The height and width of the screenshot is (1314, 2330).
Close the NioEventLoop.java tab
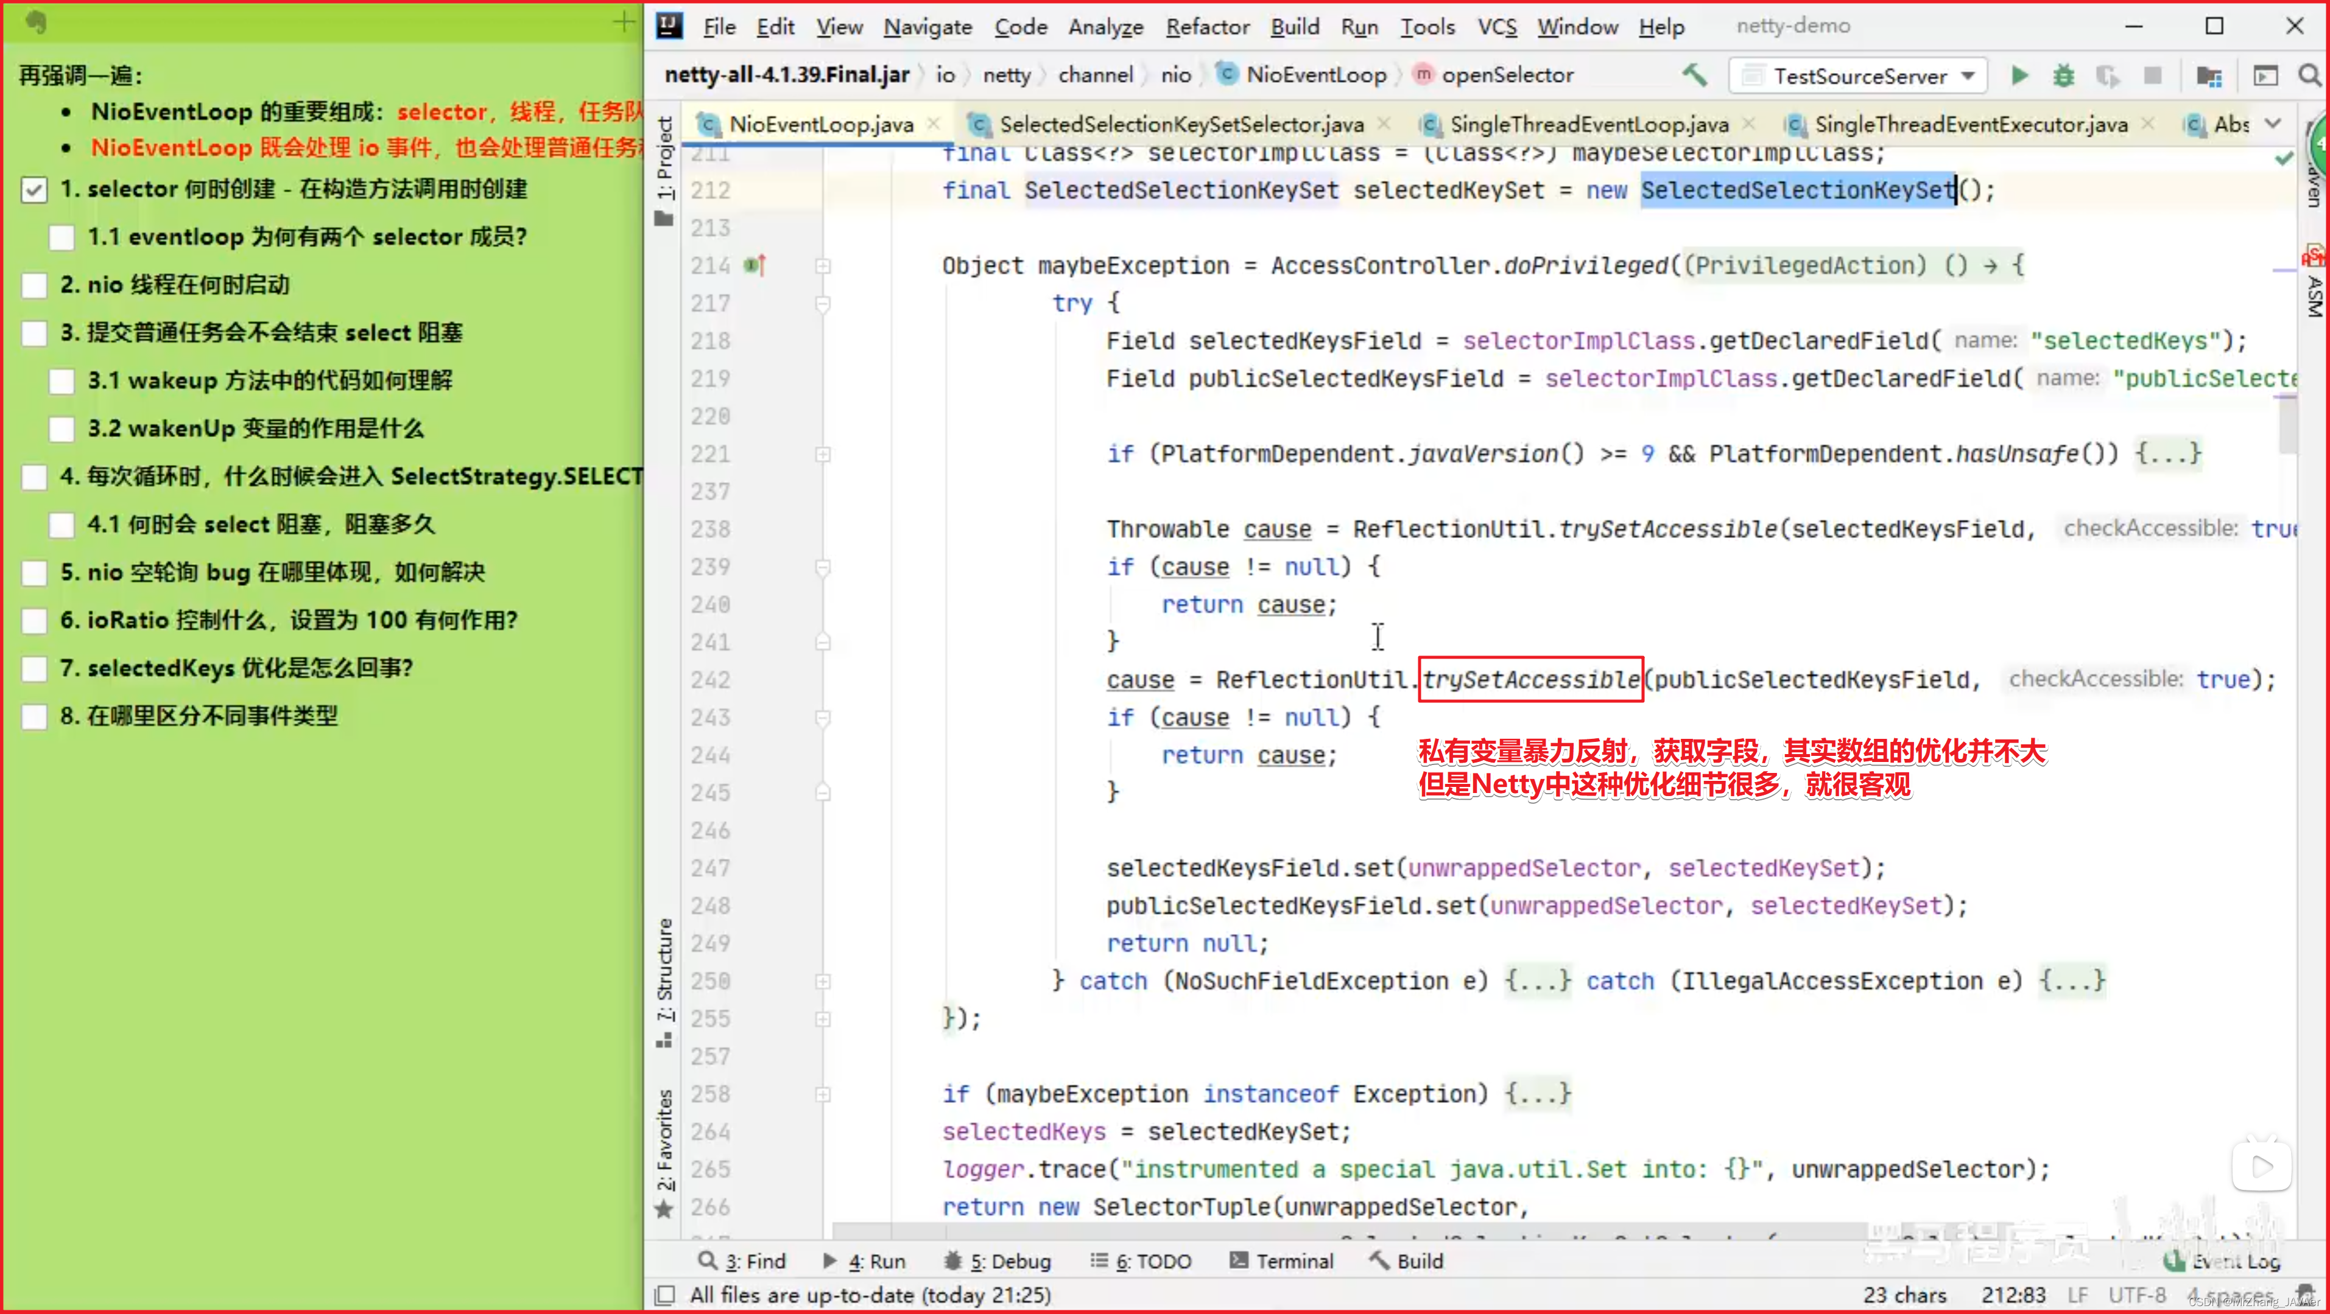[934, 123]
